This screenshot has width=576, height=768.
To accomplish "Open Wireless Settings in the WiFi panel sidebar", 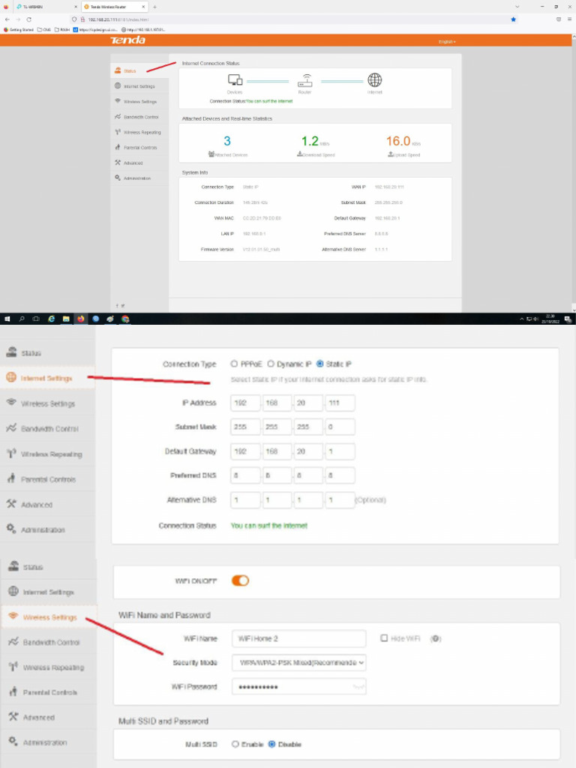I will click(x=49, y=617).
